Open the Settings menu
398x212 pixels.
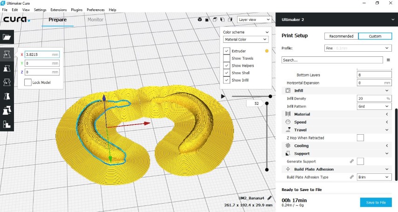40,10
